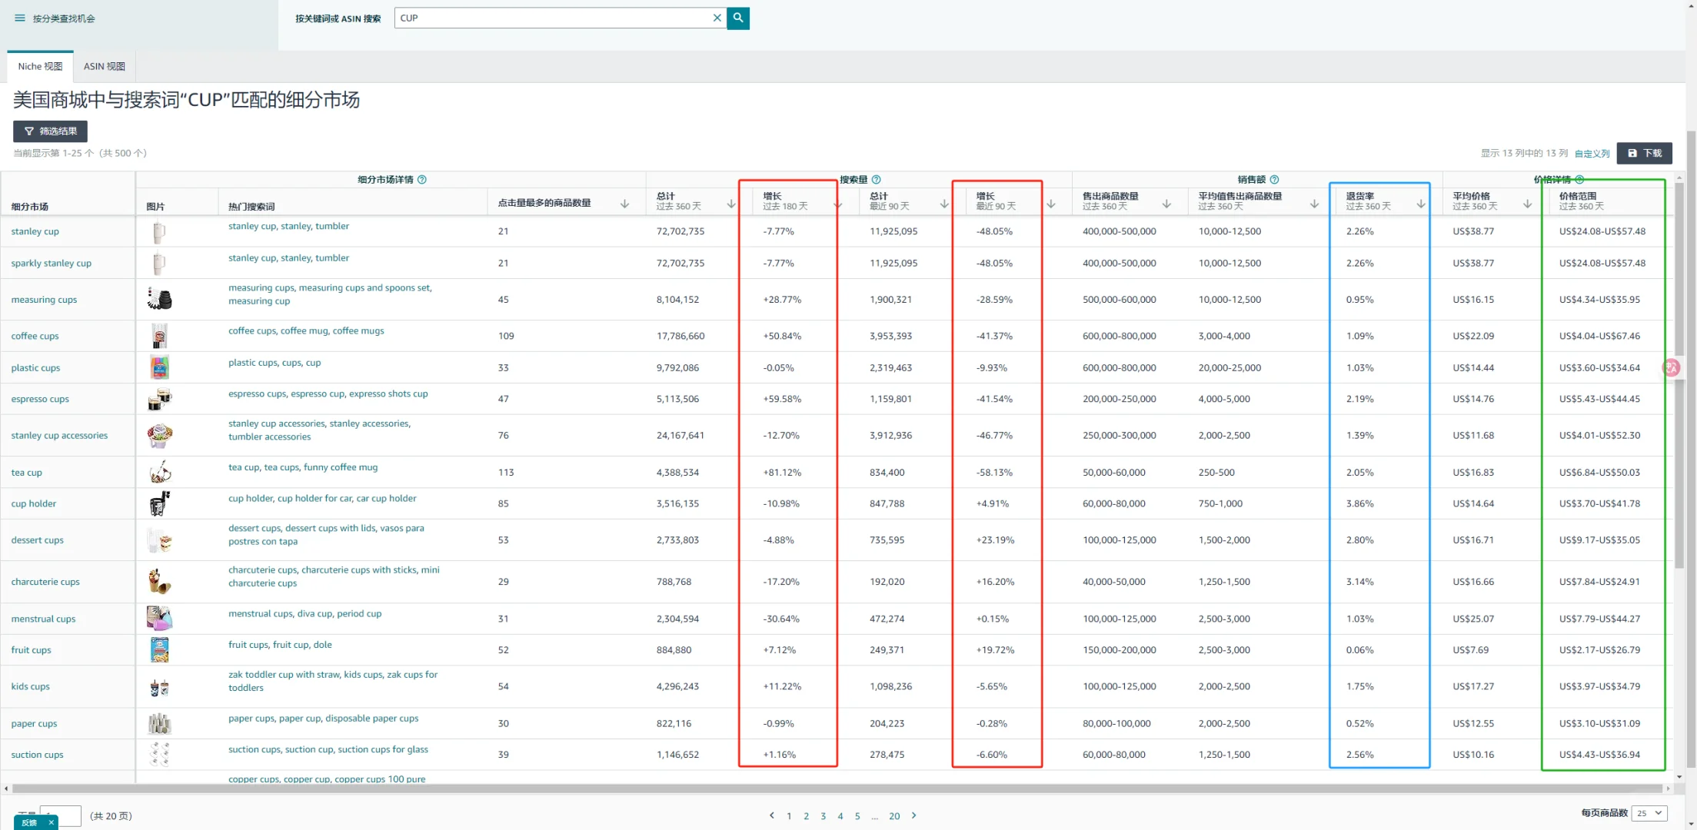Select the Niche 视图 tab

(40, 67)
